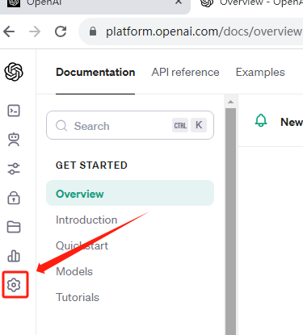Image resolution: width=303 pixels, height=335 pixels.
Task: Open the API keys lock icon
Action: coord(14,198)
